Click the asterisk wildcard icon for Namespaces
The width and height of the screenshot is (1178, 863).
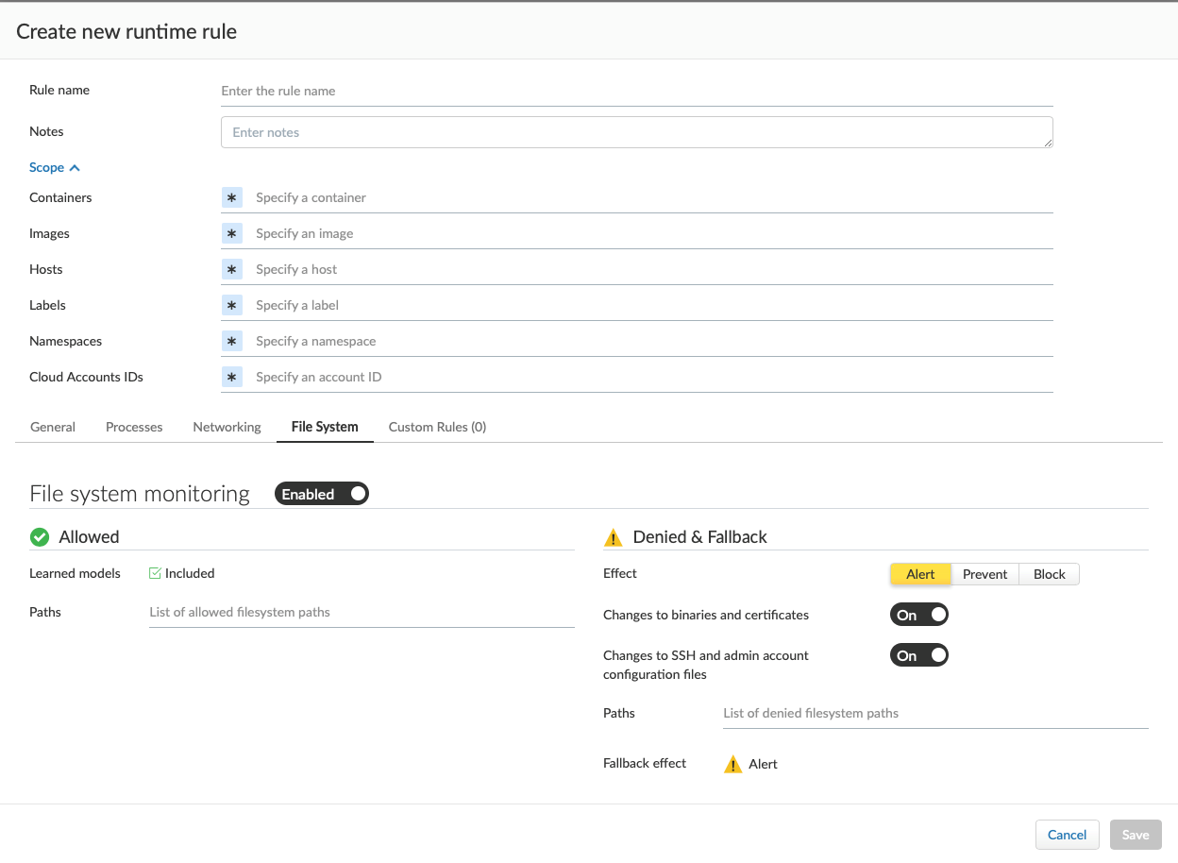click(x=232, y=341)
